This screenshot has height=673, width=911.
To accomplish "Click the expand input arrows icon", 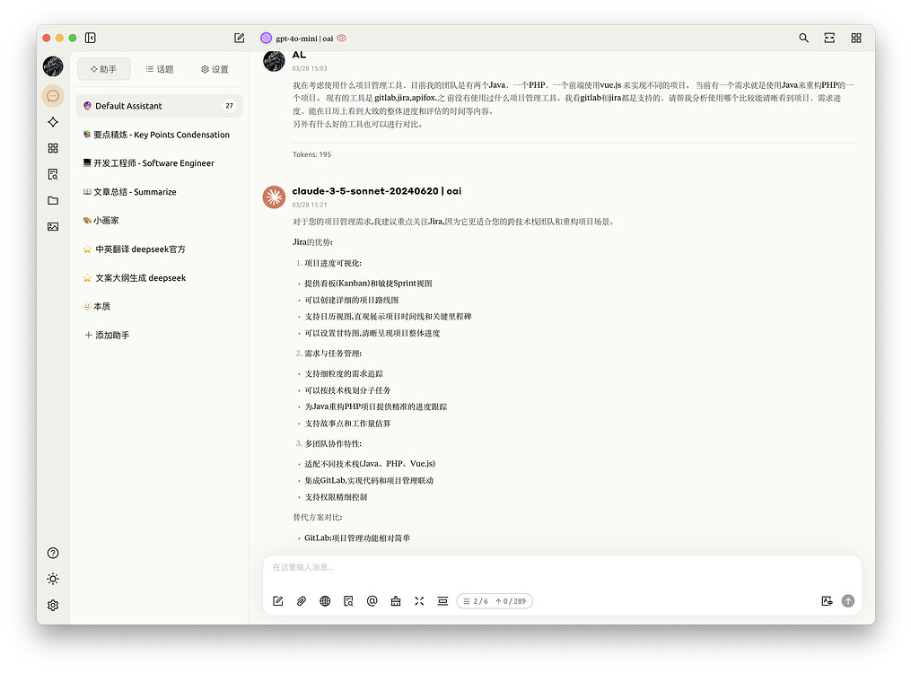I will pos(419,601).
